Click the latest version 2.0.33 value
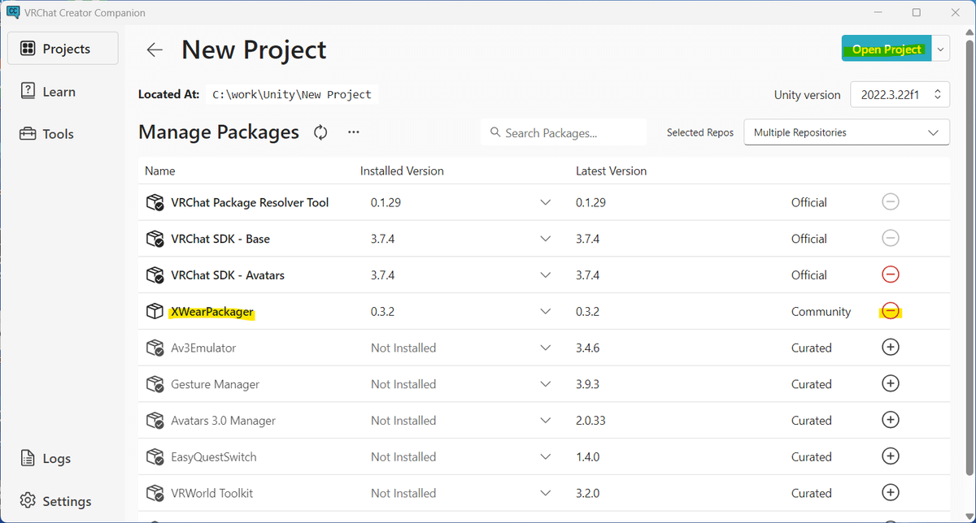976x523 pixels. [x=590, y=421]
